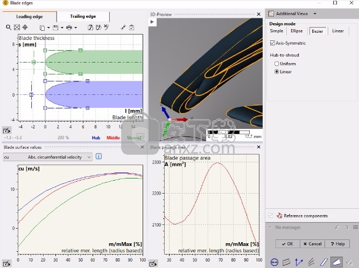Click the remove curve icon
359x268 pixels.
coord(106,27)
